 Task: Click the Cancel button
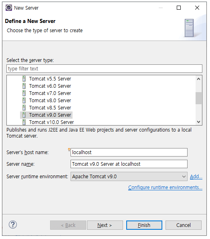click(x=184, y=225)
